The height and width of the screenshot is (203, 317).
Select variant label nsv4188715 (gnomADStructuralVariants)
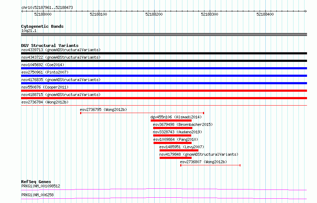tap(61, 95)
